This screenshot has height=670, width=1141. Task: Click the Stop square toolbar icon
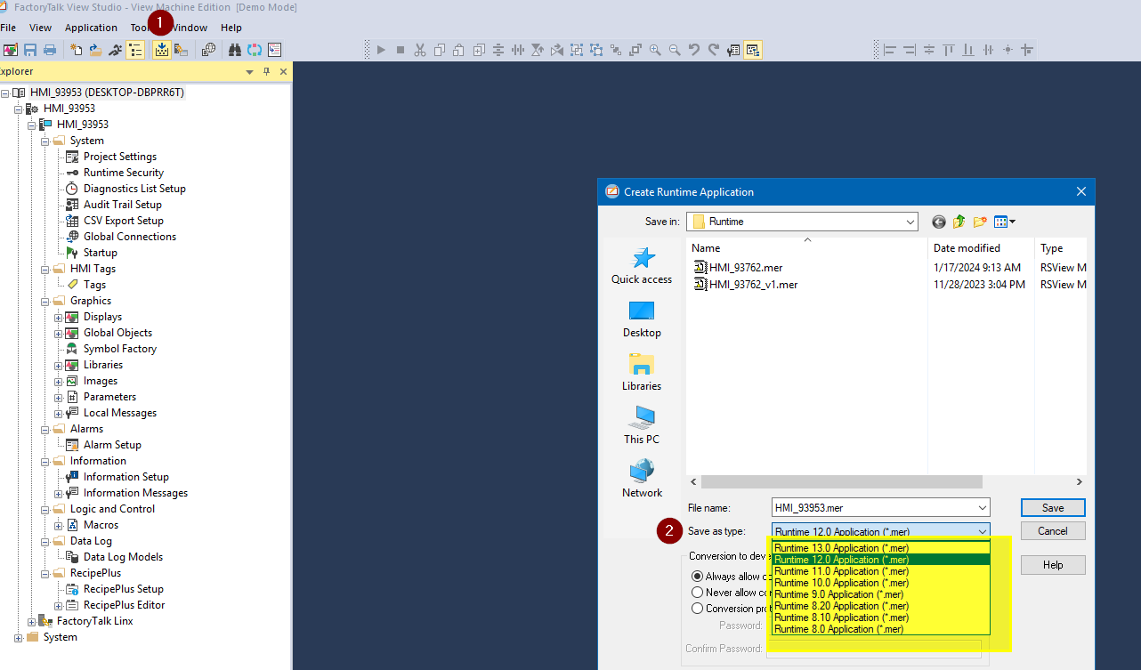click(x=401, y=50)
